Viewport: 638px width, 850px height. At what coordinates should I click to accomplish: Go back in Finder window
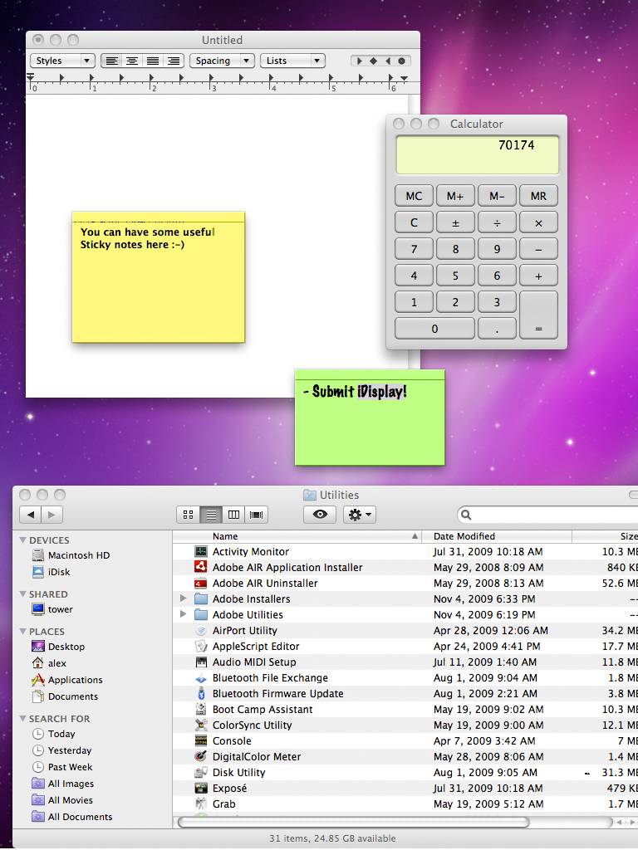[31, 515]
